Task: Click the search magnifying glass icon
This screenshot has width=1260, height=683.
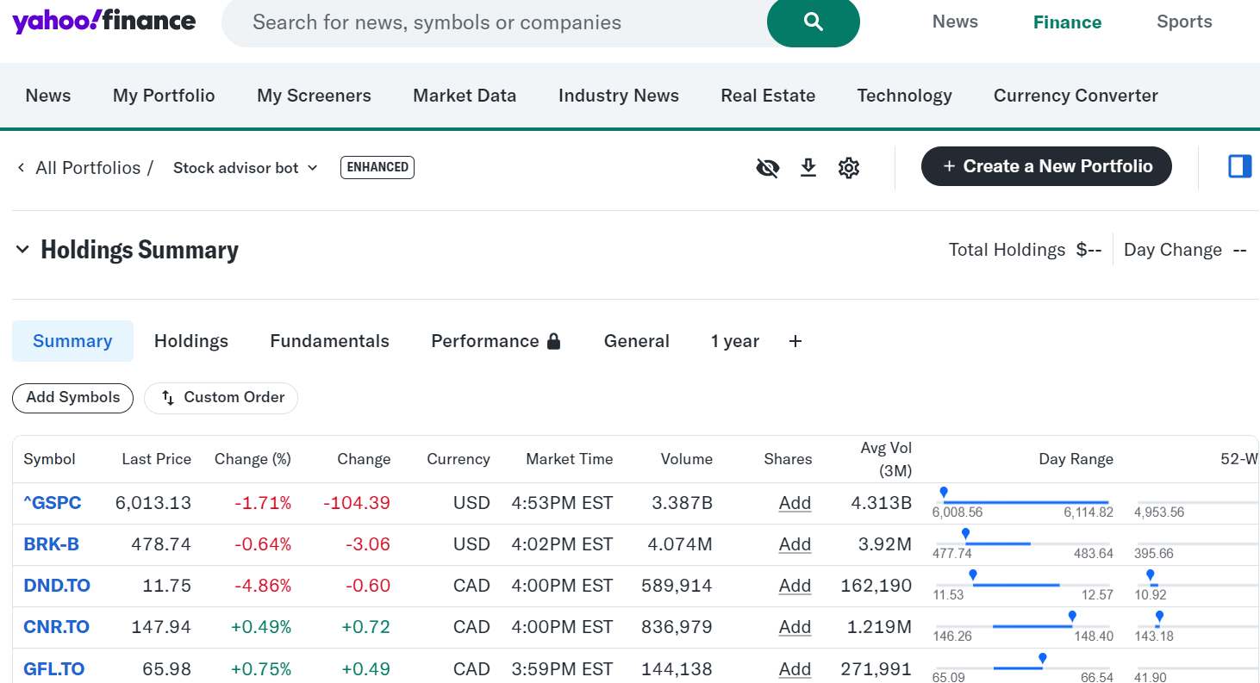Action: click(813, 22)
